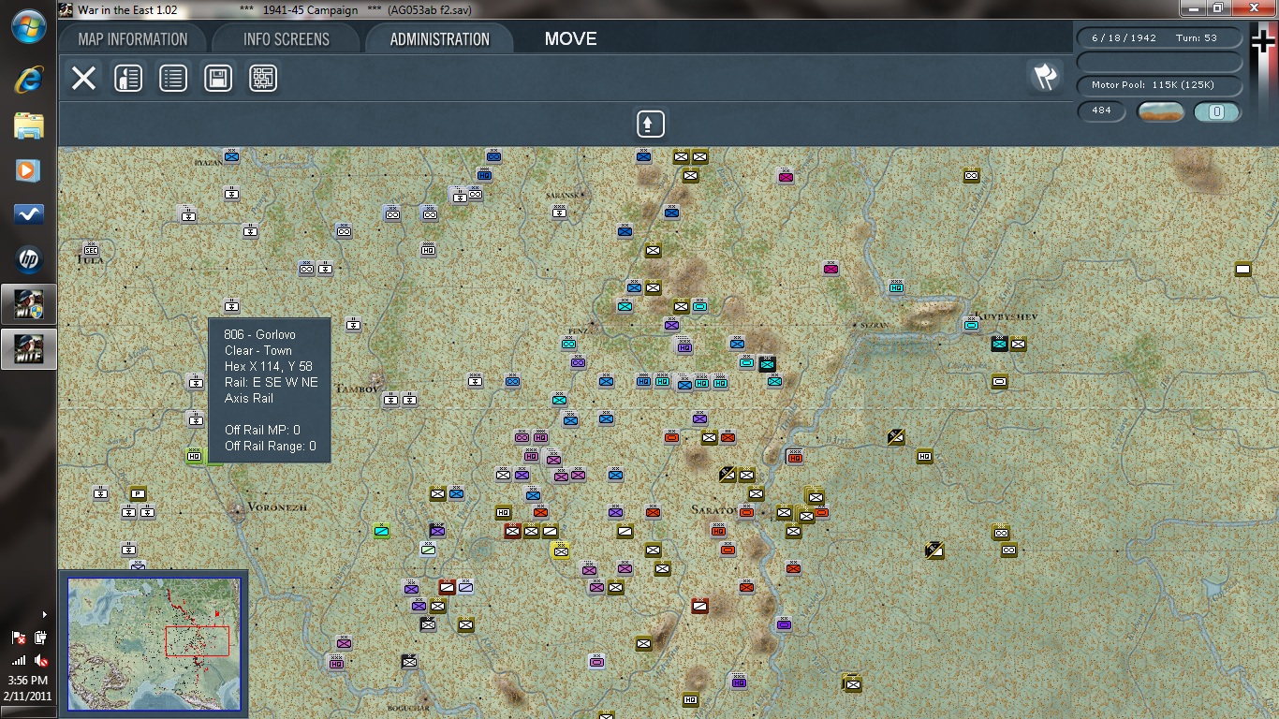Click the crossed white flags icon
This screenshot has width=1279, height=719.
click(x=1044, y=77)
